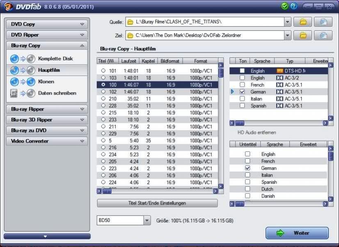
Task: Select the title 5 row with 35 chapters
Action: click(158, 141)
